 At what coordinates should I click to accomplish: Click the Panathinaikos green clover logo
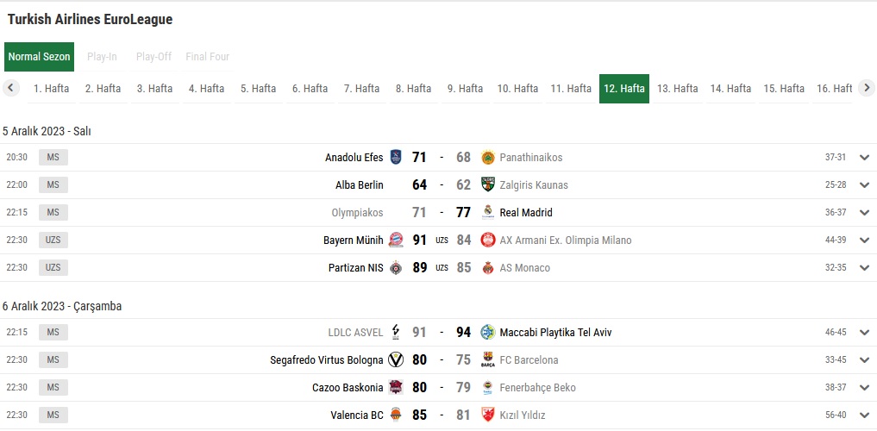(488, 157)
